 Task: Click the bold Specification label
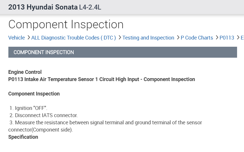[23, 137]
